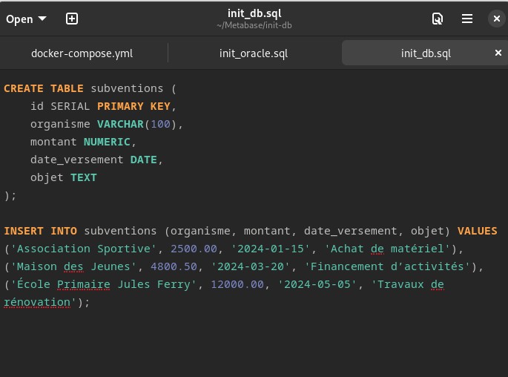The image size is (508, 377).
Task: Click the init_db.sql title in header bar
Action: click(x=254, y=13)
